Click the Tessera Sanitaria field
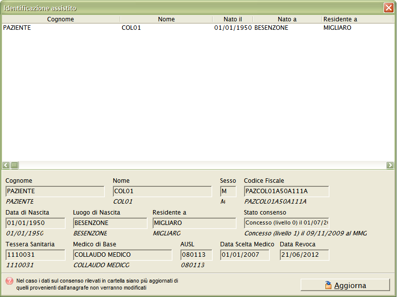Screen dimensions: 397x297 pyautogui.click(x=35, y=255)
